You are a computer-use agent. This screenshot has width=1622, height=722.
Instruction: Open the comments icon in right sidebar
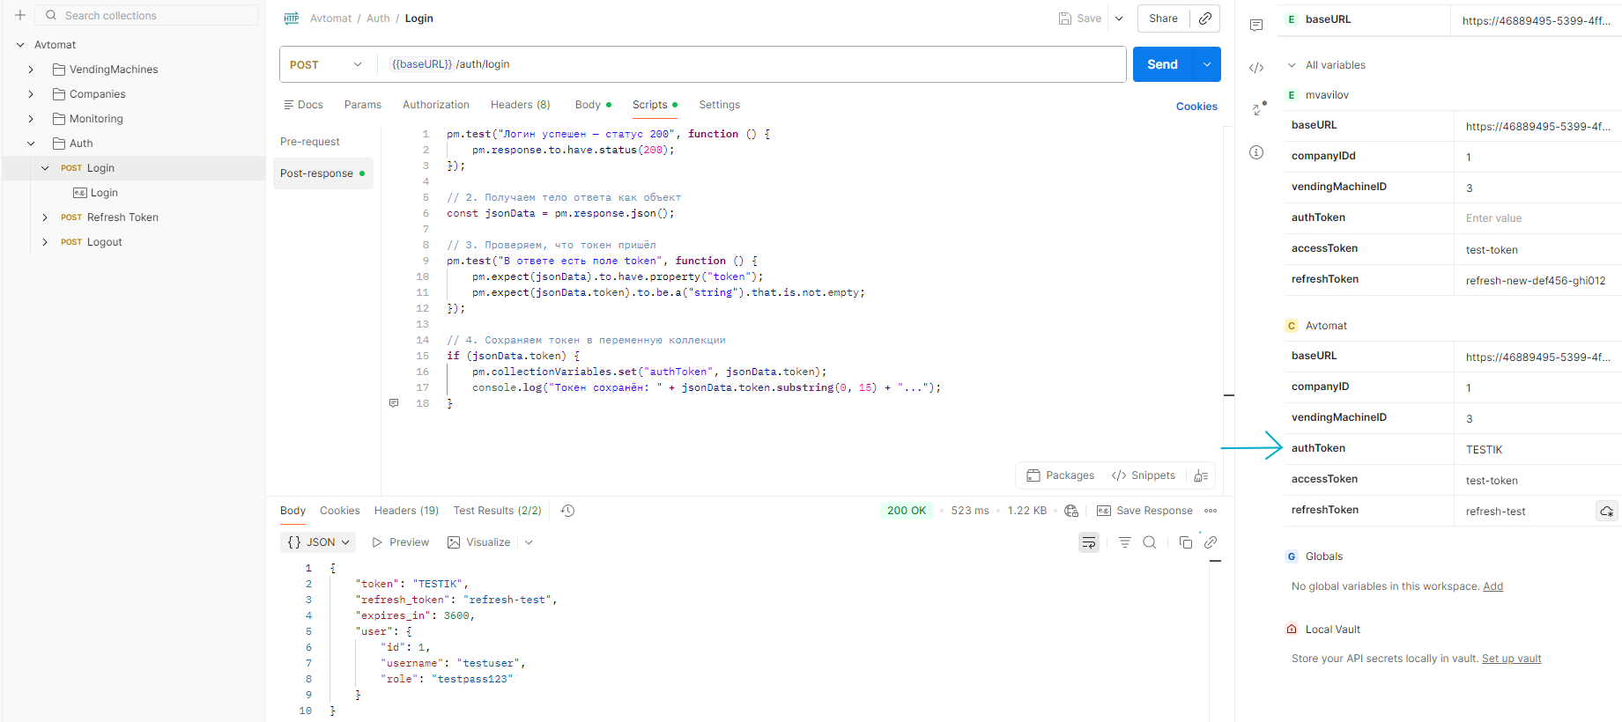point(1256,26)
